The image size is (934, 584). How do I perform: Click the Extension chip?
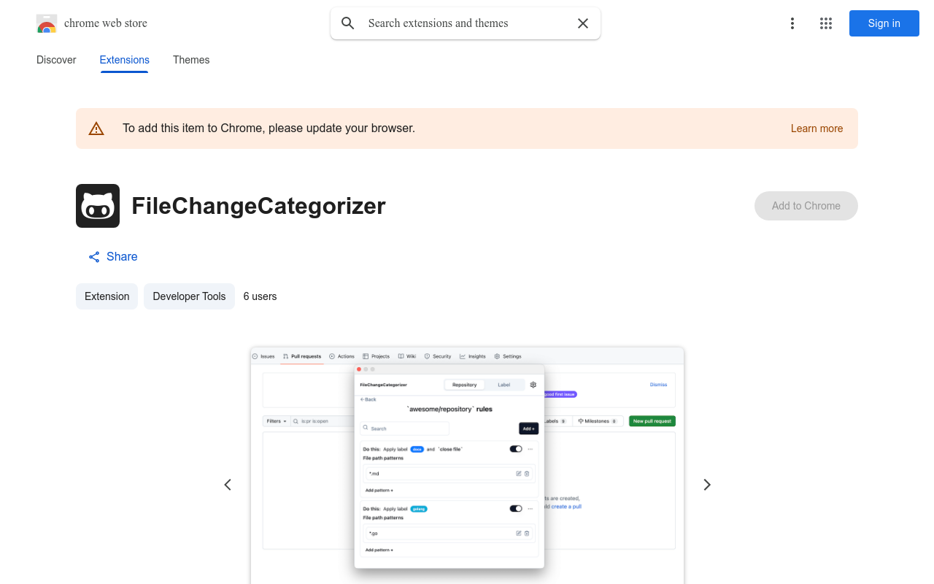[107, 296]
